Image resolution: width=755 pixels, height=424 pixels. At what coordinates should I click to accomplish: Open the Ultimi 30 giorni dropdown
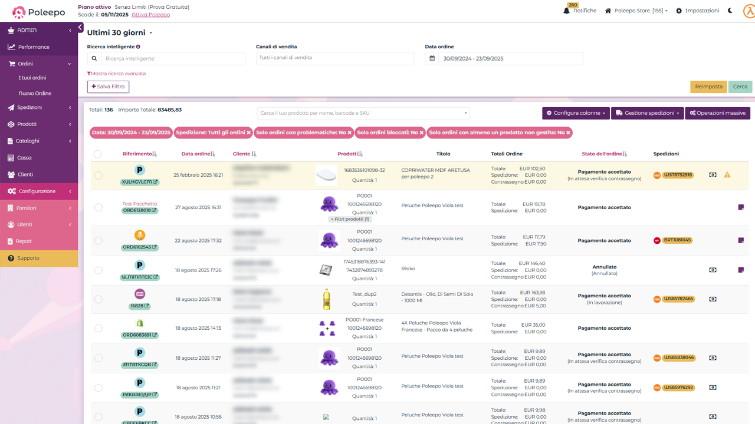tap(120, 33)
